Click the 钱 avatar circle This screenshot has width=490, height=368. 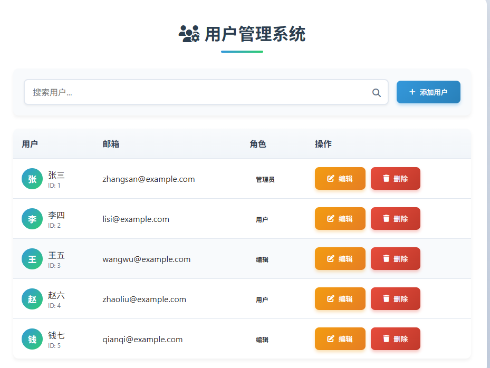pos(32,339)
